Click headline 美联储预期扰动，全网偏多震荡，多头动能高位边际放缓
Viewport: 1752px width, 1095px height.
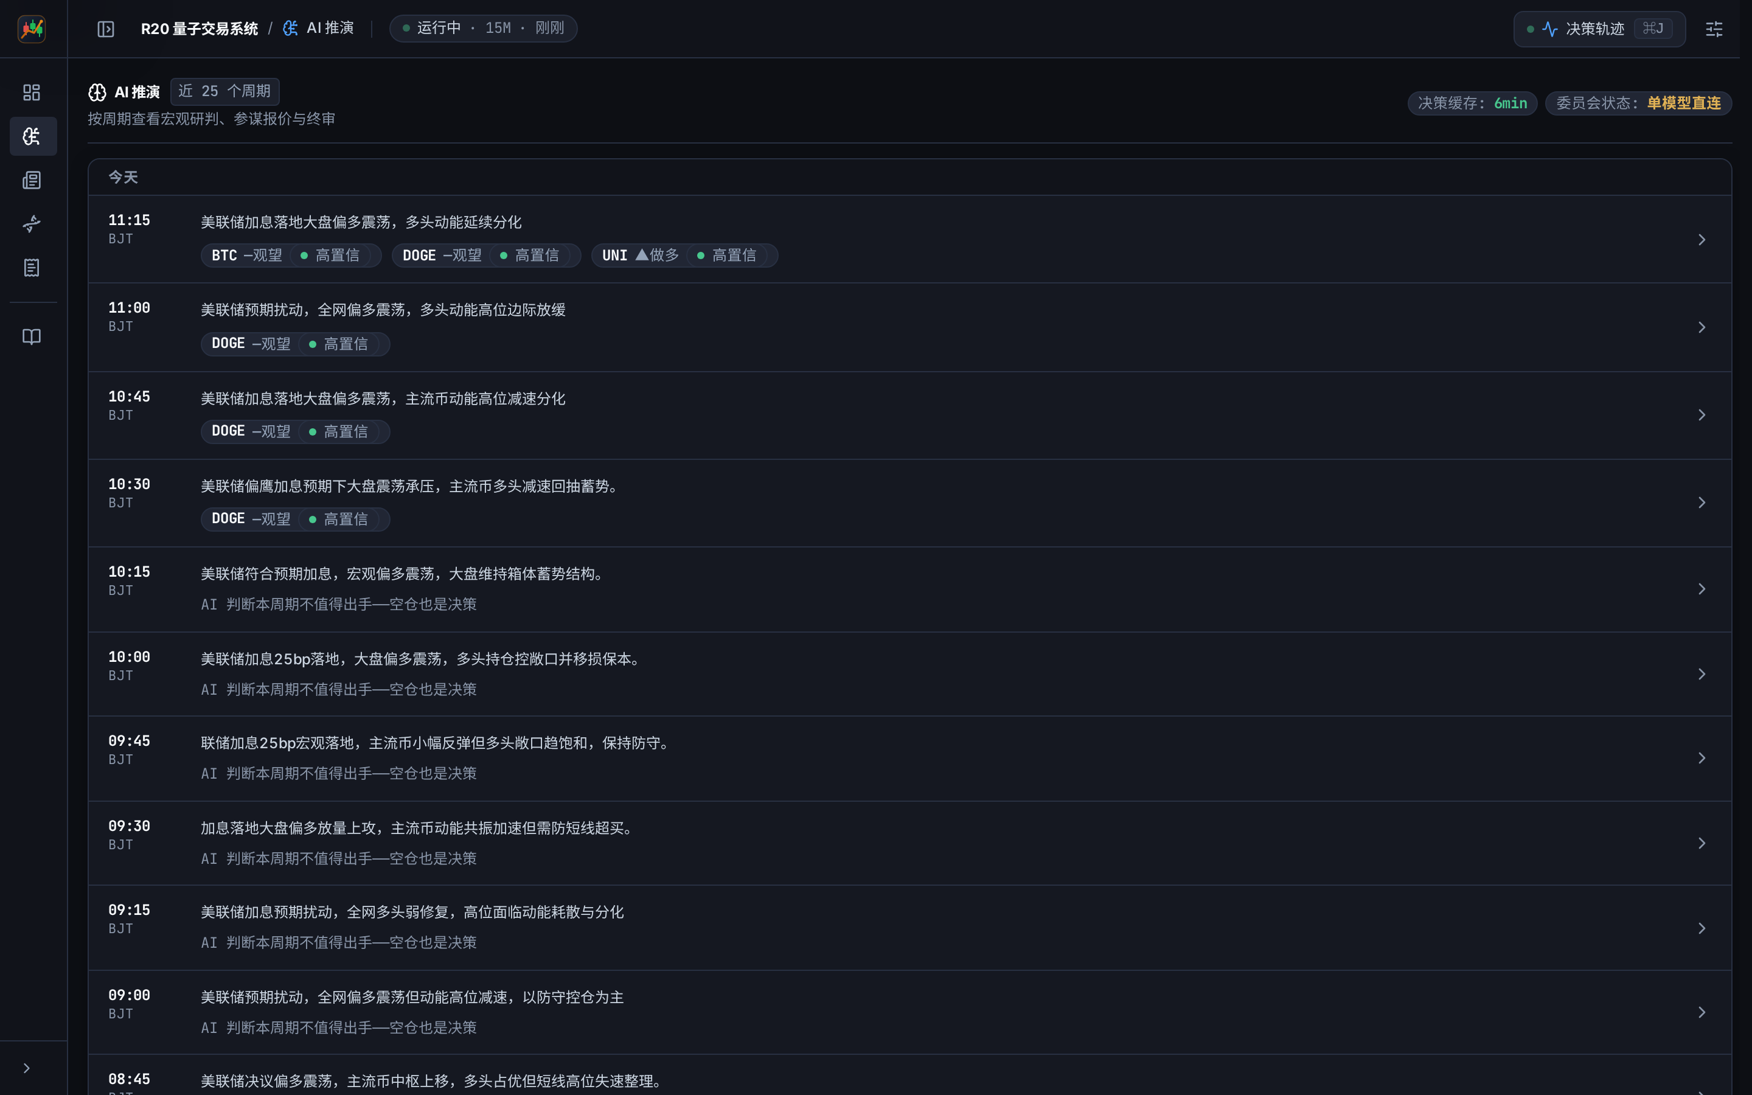(x=383, y=310)
